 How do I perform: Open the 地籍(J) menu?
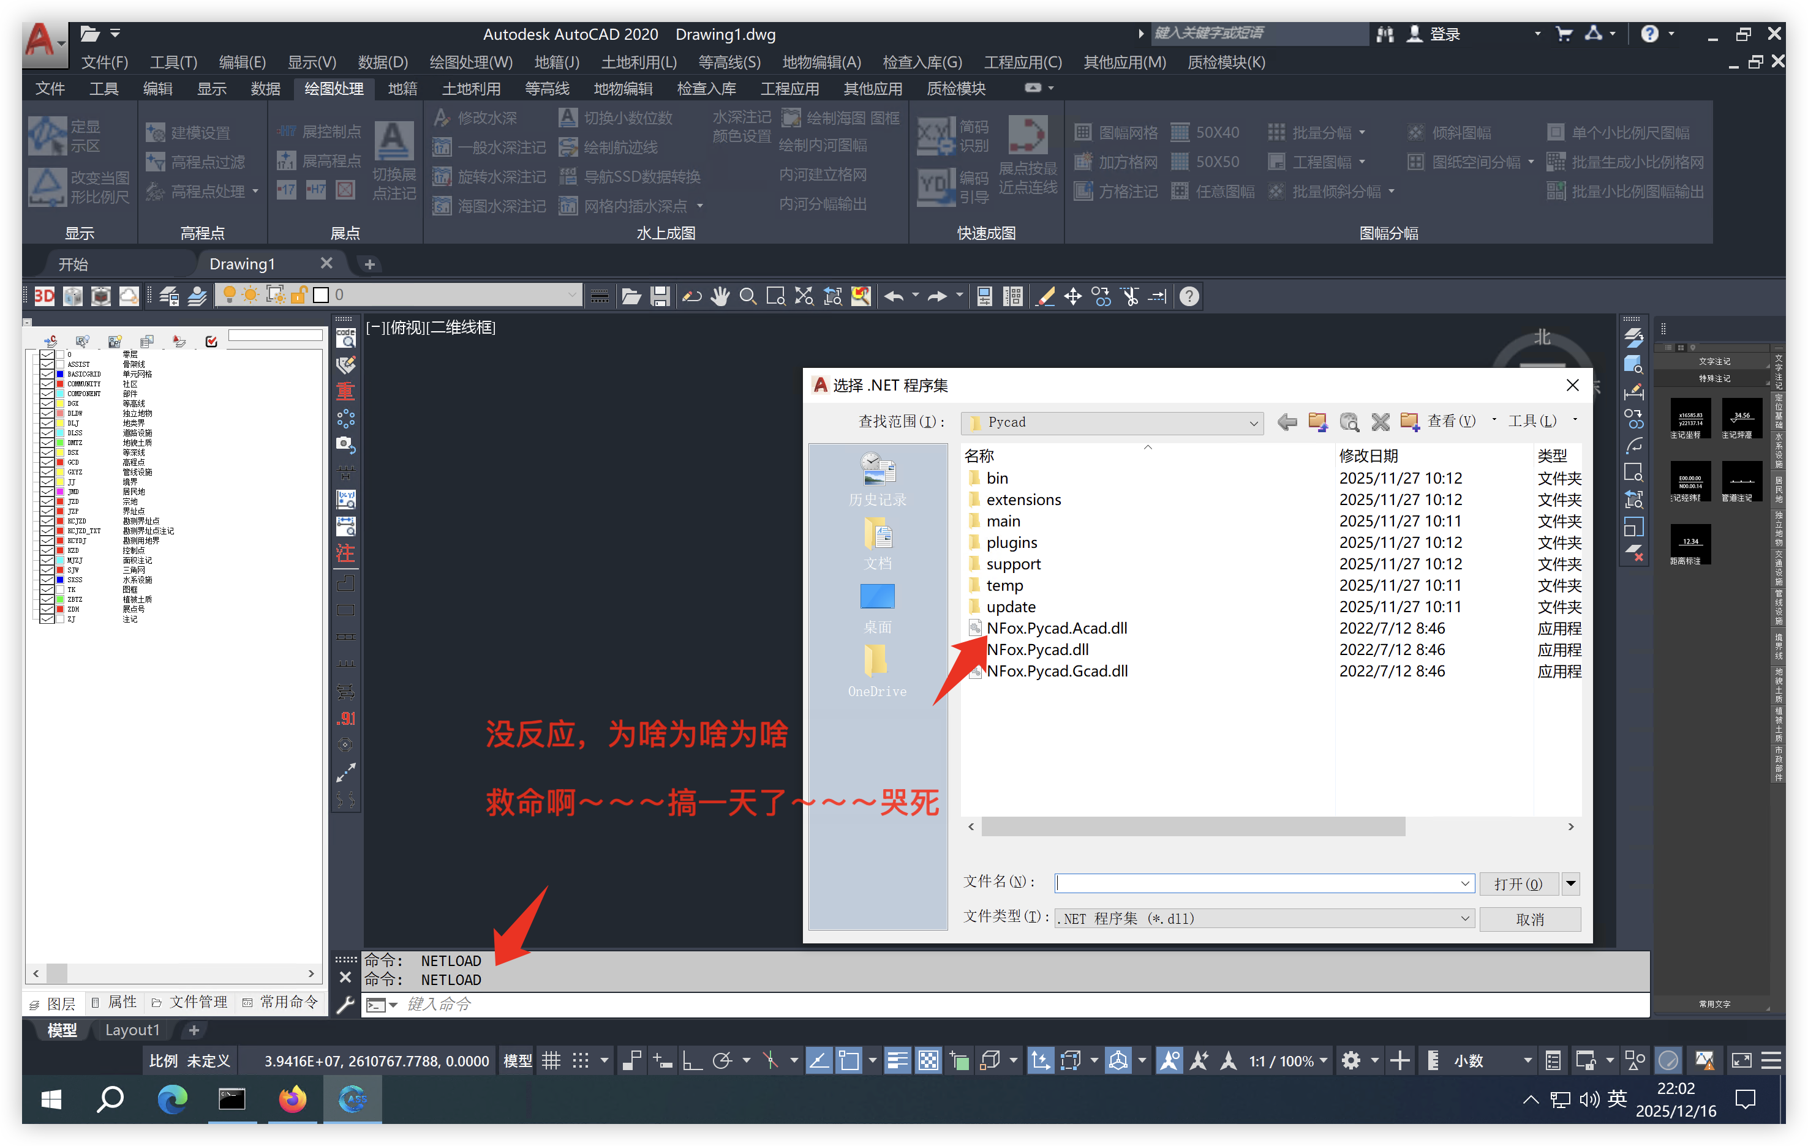556,62
